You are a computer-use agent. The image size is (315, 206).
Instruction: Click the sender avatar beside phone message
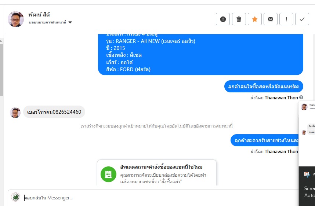click(x=15, y=113)
